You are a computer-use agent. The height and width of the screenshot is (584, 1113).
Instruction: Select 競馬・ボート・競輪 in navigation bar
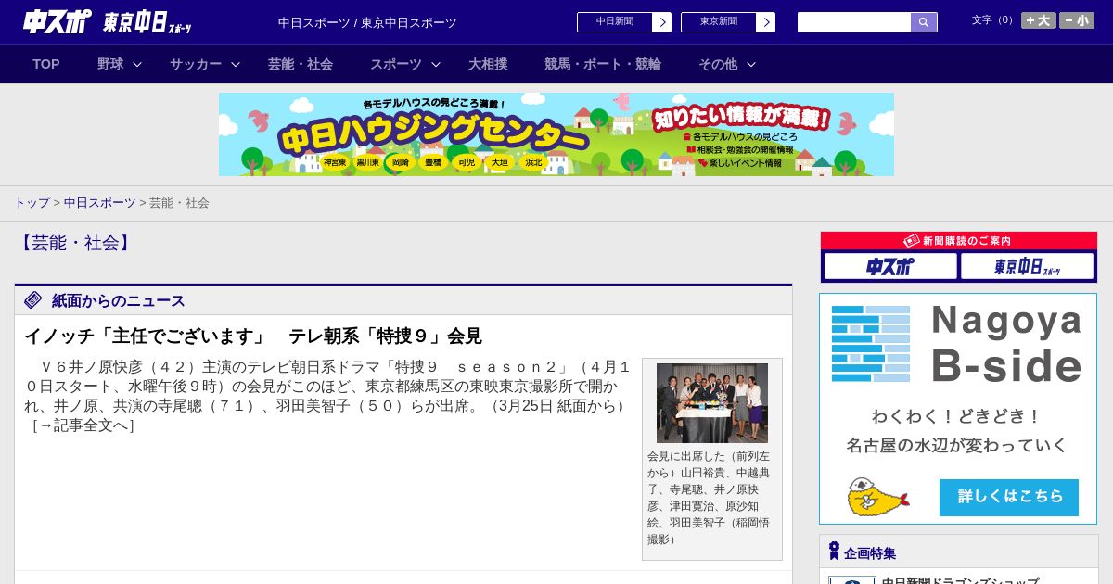click(603, 64)
